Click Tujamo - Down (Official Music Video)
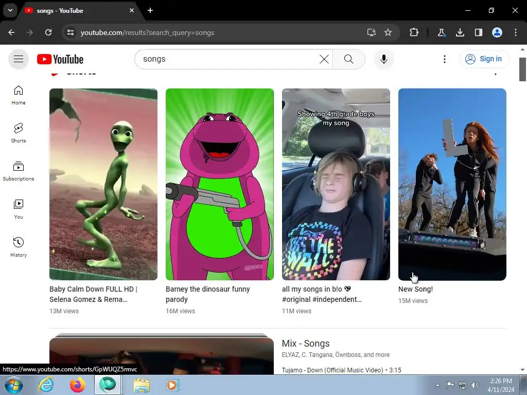 point(332,370)
